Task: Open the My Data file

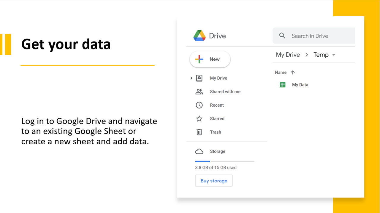Action: tap(300, 85)
